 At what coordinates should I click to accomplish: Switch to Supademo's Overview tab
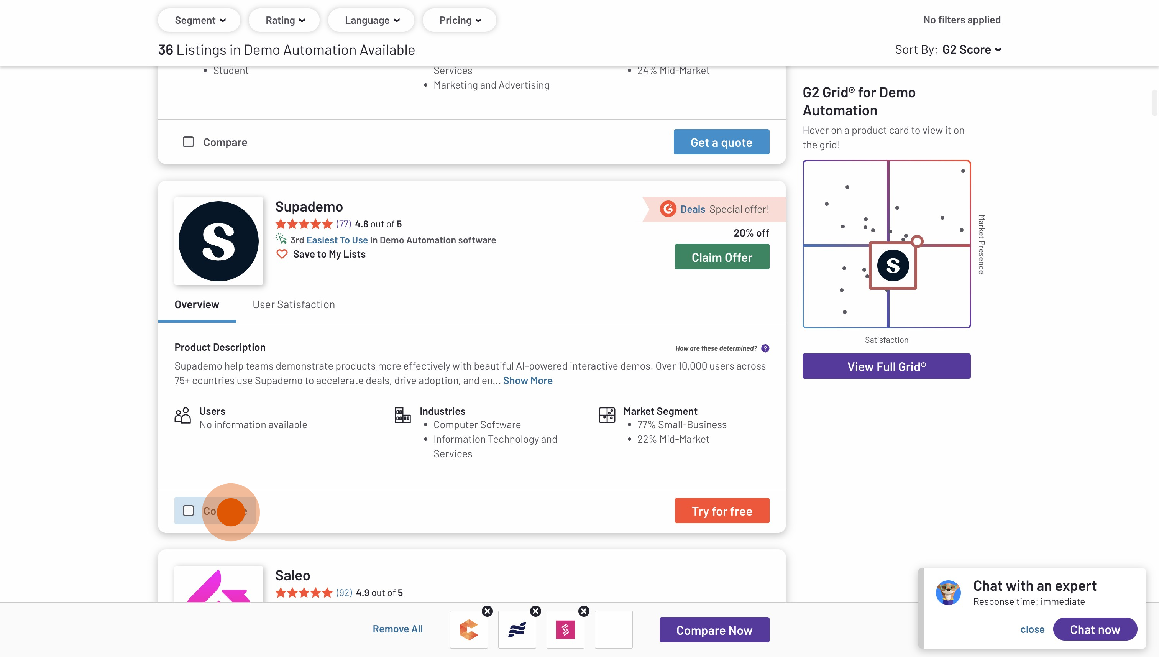coord(197,305)
